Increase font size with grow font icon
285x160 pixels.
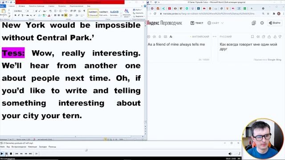point(36,11)
